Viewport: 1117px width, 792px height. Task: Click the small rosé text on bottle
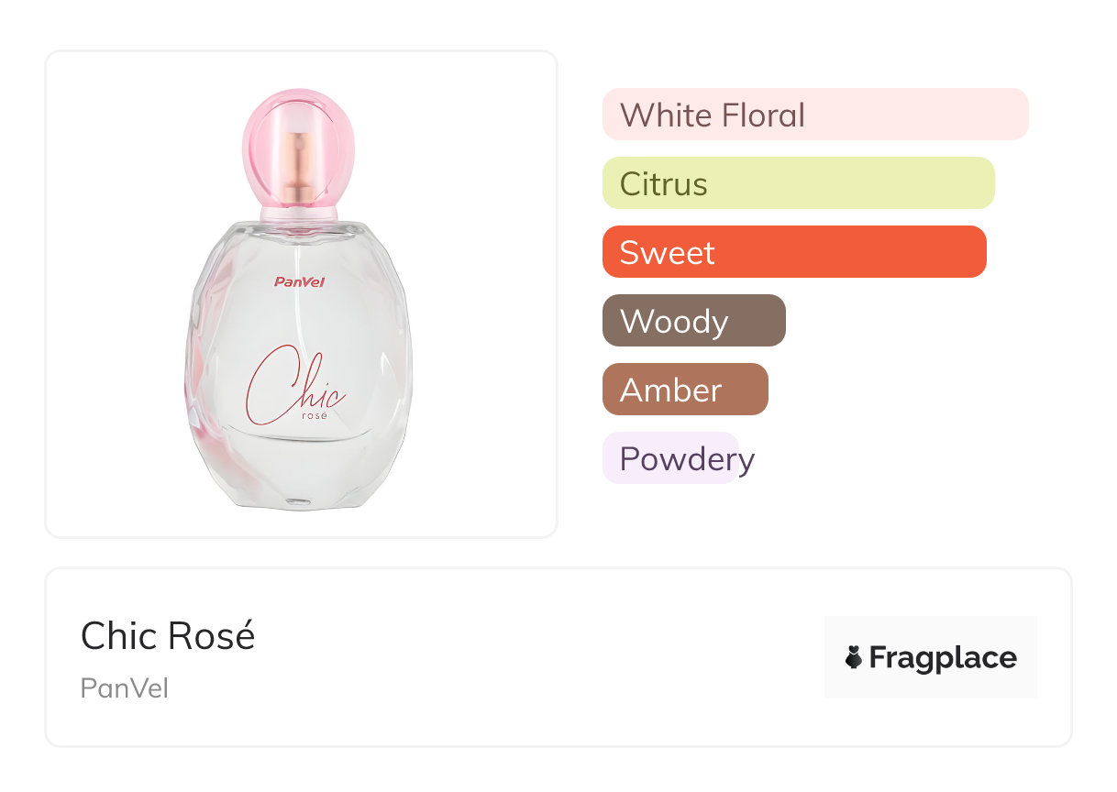(314, 413)
